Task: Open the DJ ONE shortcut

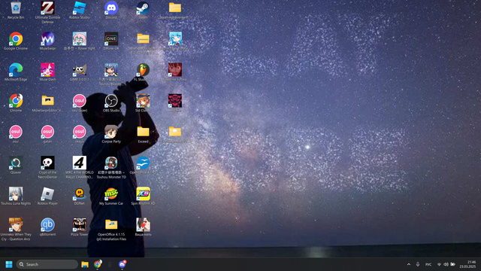Action: [111, 41]
